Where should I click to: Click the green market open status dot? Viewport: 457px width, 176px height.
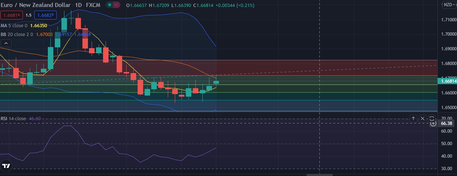[x=109, y=6]
